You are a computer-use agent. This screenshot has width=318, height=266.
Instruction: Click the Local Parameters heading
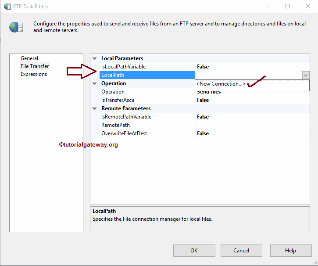[x=122, y=58]
